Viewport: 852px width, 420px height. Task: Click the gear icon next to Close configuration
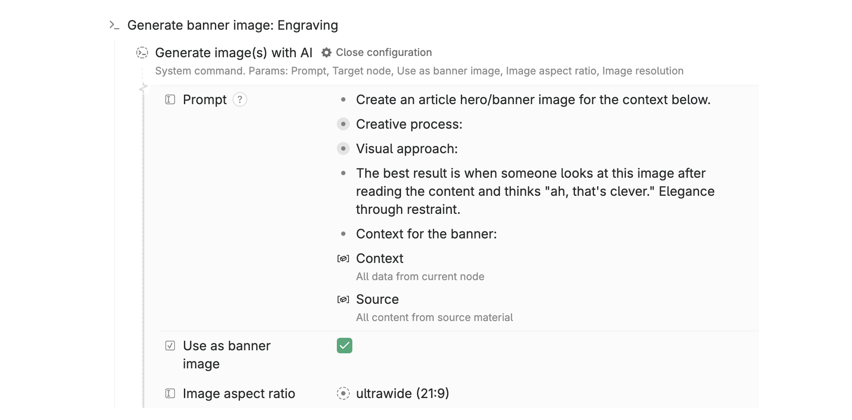pyautogui.click(x=326, y=52)
